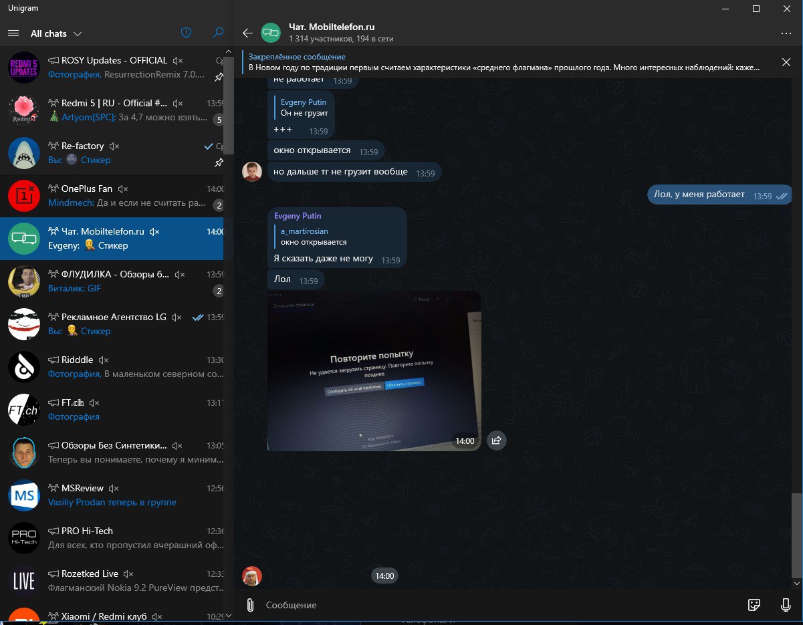803x625 pixels.
Task: Go back using the arrow in chat header
Action: click(247, 33)
